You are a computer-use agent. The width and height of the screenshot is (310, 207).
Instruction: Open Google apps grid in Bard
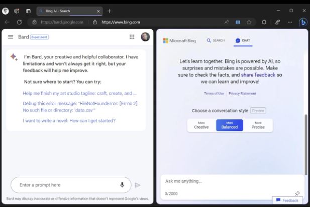coord(132,37)
